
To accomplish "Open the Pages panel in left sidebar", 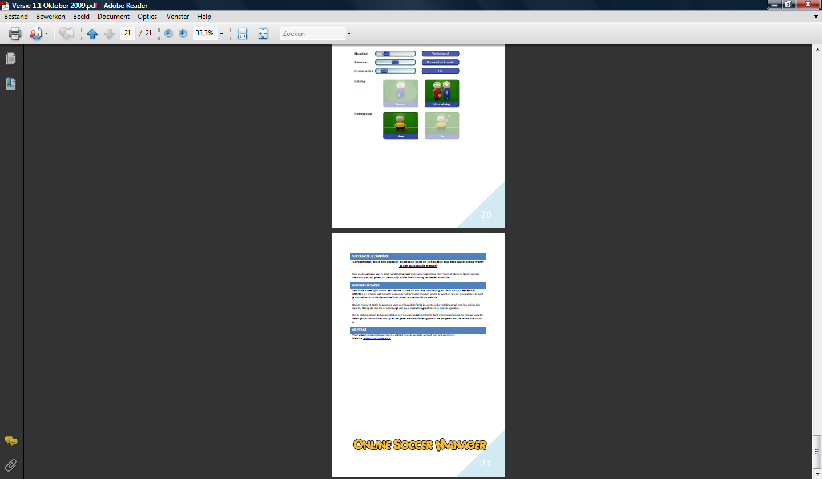I will click(11, 59).
